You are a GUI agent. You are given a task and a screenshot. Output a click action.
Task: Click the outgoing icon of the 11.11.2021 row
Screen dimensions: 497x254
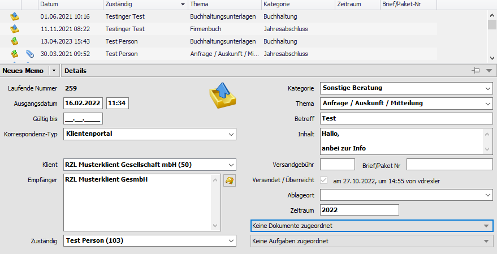15,29
